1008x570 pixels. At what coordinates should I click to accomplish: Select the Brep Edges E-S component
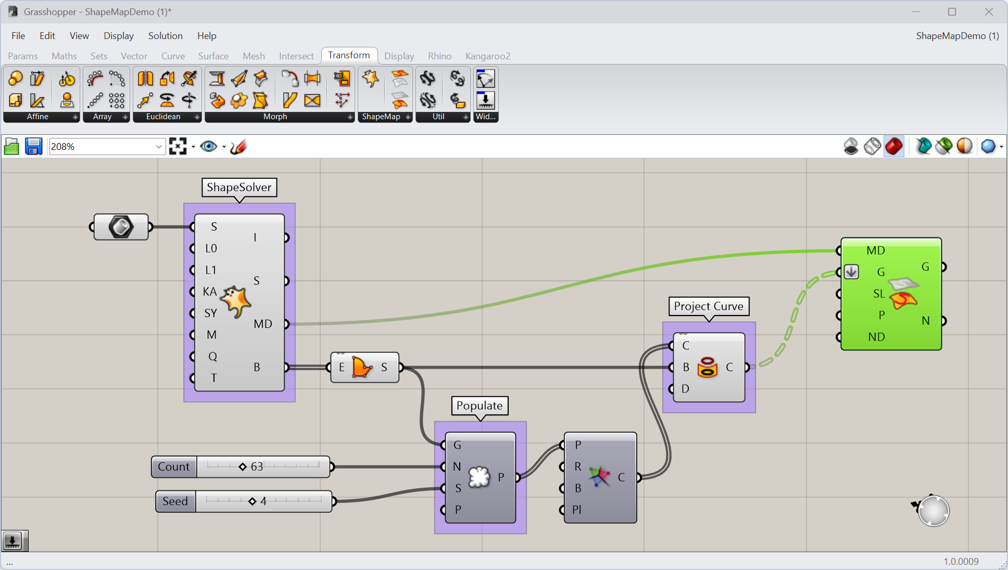(x=364, y=368)
